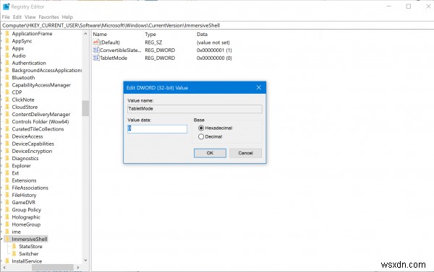Select Controls Folder (Wow64) key
Image resolution: width=434 pixels, height=272 pixels.
coord(41,122)
